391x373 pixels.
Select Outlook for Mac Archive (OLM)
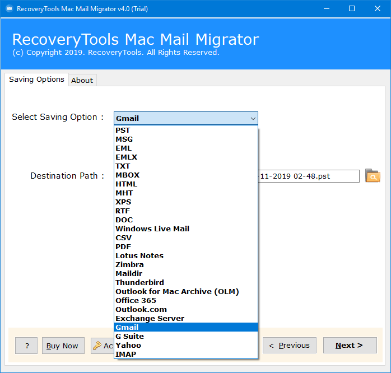pos(186,292)
